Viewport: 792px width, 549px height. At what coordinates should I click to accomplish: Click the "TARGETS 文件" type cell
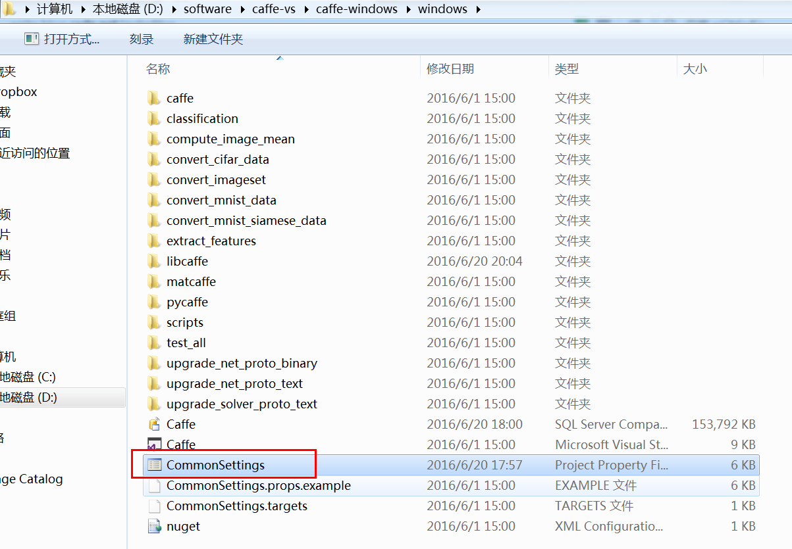pyautogui.click(x=594, y=506)
